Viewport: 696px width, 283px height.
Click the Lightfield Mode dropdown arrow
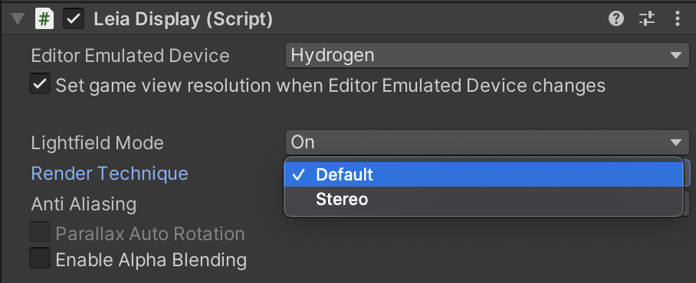[x=676, y=142]
